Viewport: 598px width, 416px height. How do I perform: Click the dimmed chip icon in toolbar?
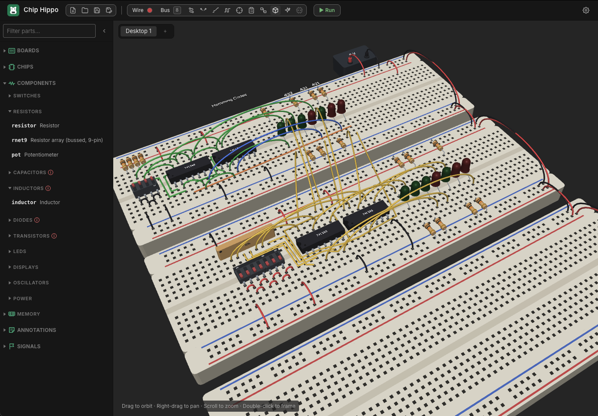tap(299, 10)
